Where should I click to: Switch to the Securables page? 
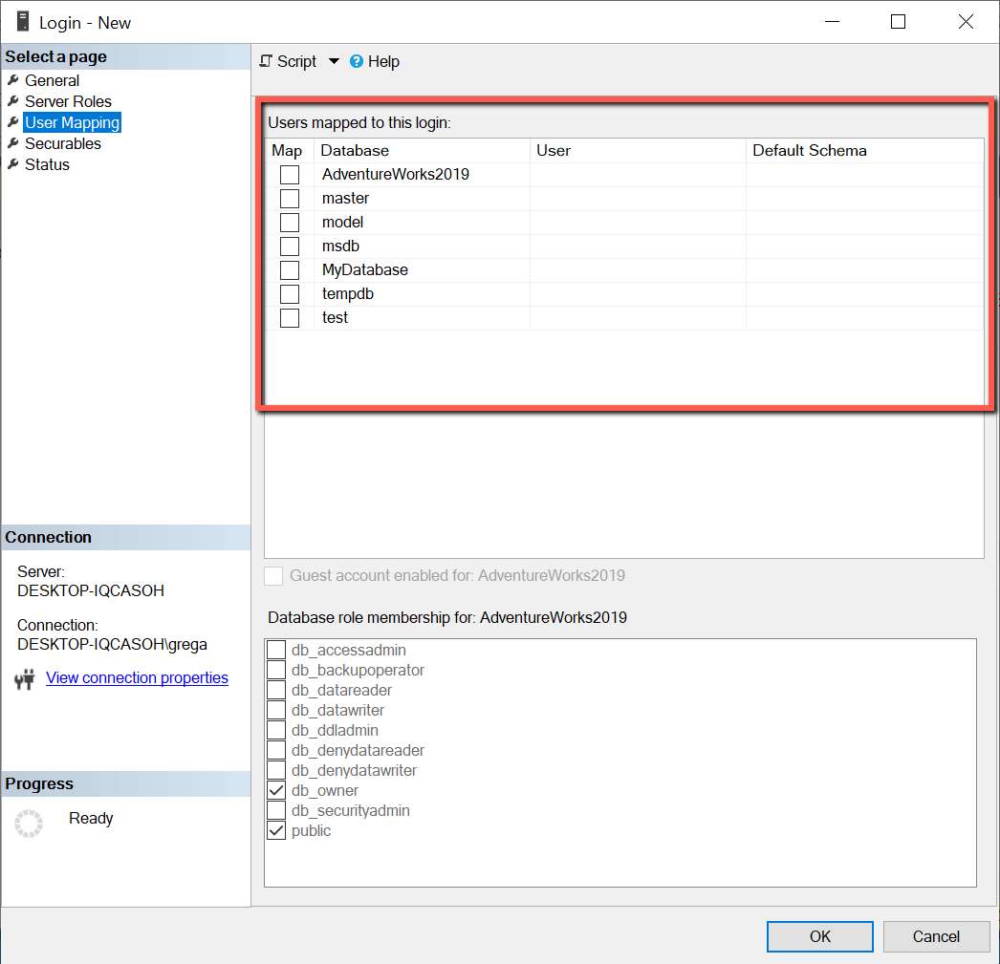(63, 143)
